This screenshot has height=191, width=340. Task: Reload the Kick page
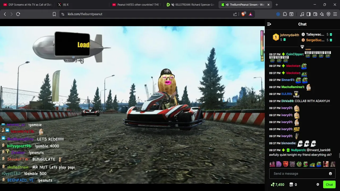(x=18, y=14)
